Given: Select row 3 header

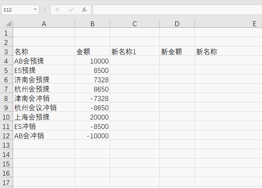Looking at the screenshot, I should tap(6, 52).
